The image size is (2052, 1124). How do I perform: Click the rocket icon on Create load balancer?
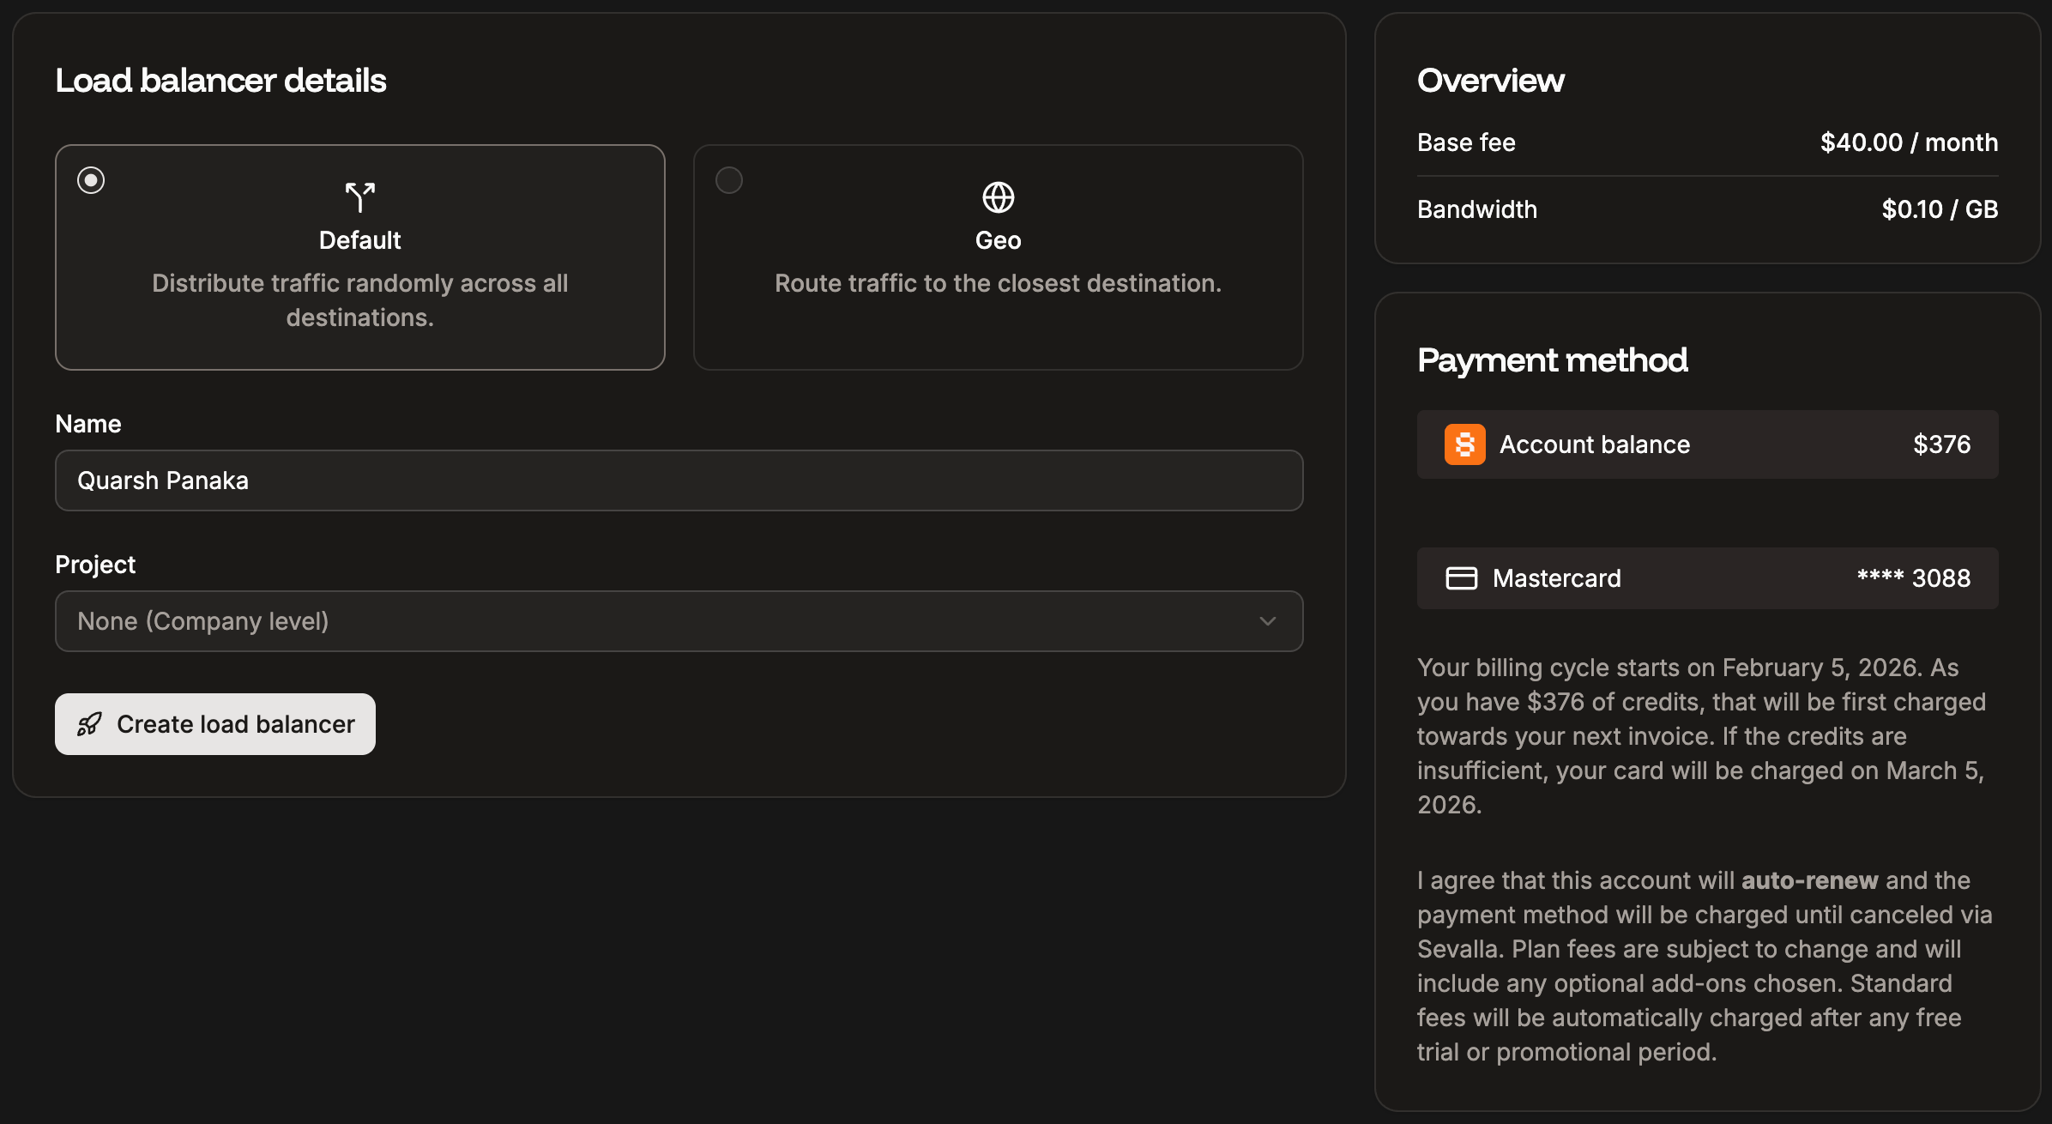click(91, 723)
